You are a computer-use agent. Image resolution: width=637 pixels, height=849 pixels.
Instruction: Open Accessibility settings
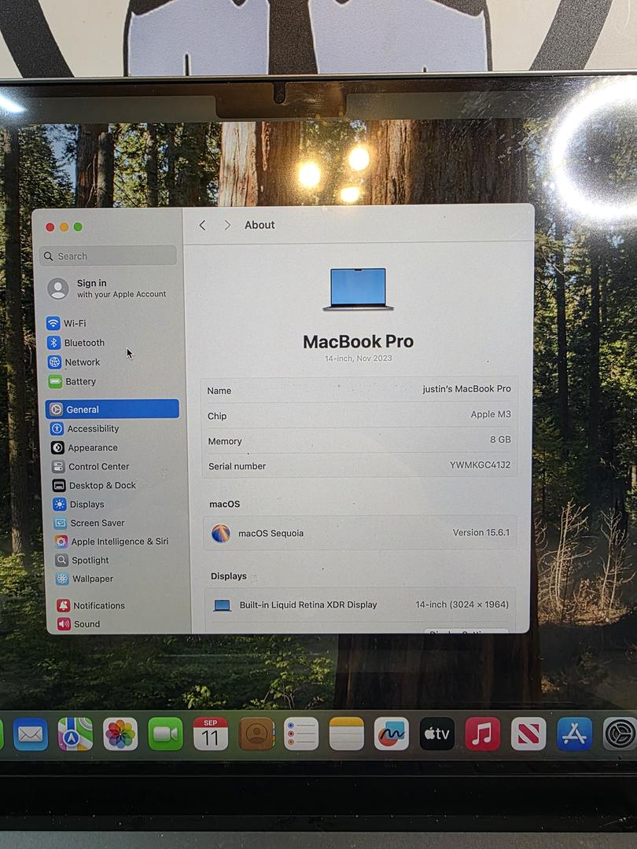[84, 429]
